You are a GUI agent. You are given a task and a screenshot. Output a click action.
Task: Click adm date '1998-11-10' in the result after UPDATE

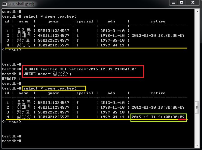(112, 107)
